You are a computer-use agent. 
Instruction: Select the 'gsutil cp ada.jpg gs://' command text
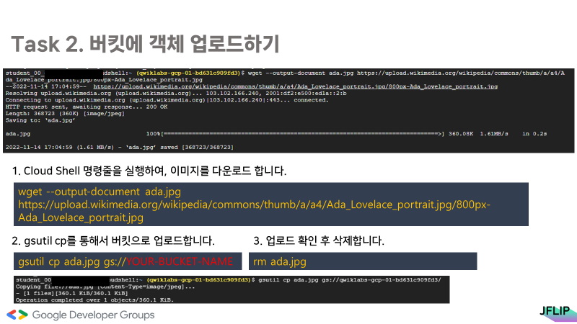(x=71, y=261)
